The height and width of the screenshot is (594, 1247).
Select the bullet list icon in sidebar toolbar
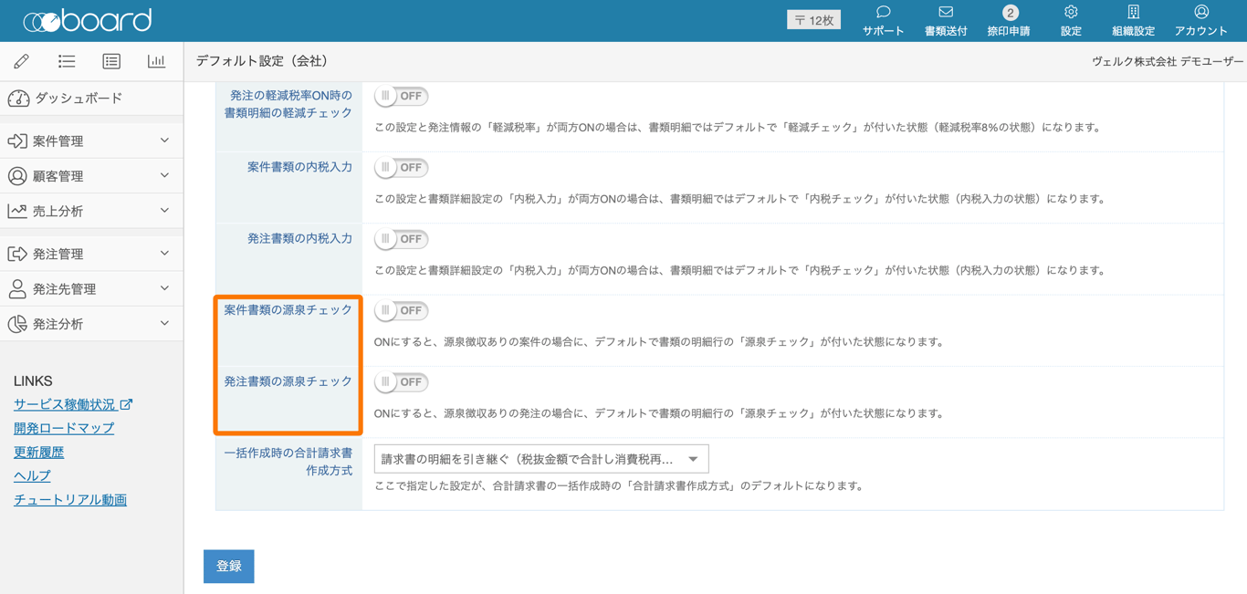pyautogui.click(x=67, y=61)
